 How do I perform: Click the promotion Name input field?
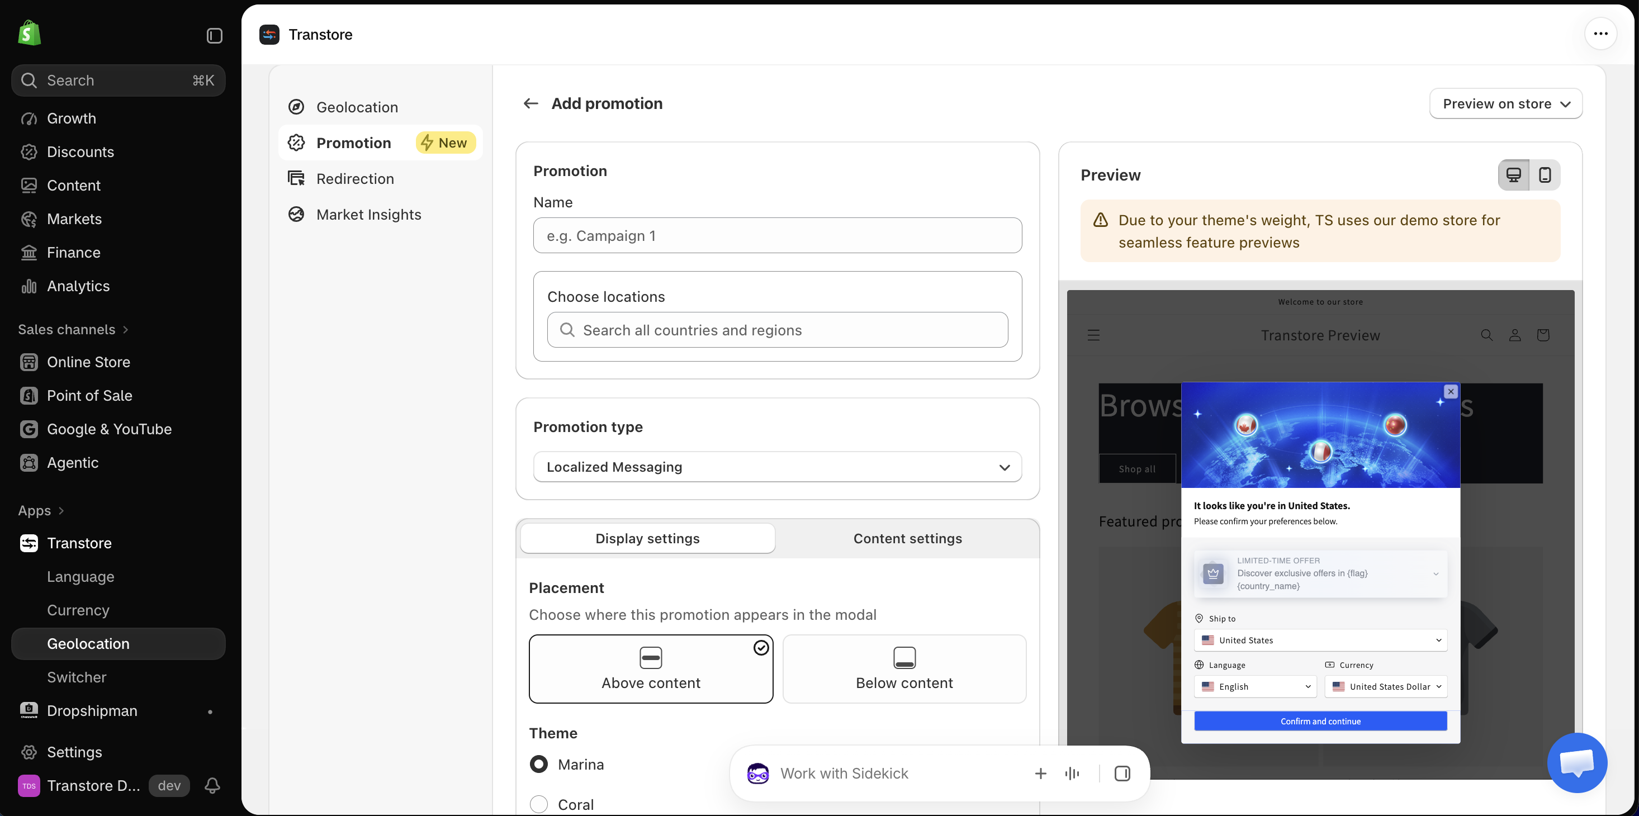click(x=778, y=235)
